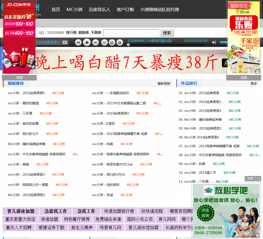Toggle shuffle playback mode
Image resolution: width=263 pixels, height=239 pixels.
coord(104,43)
